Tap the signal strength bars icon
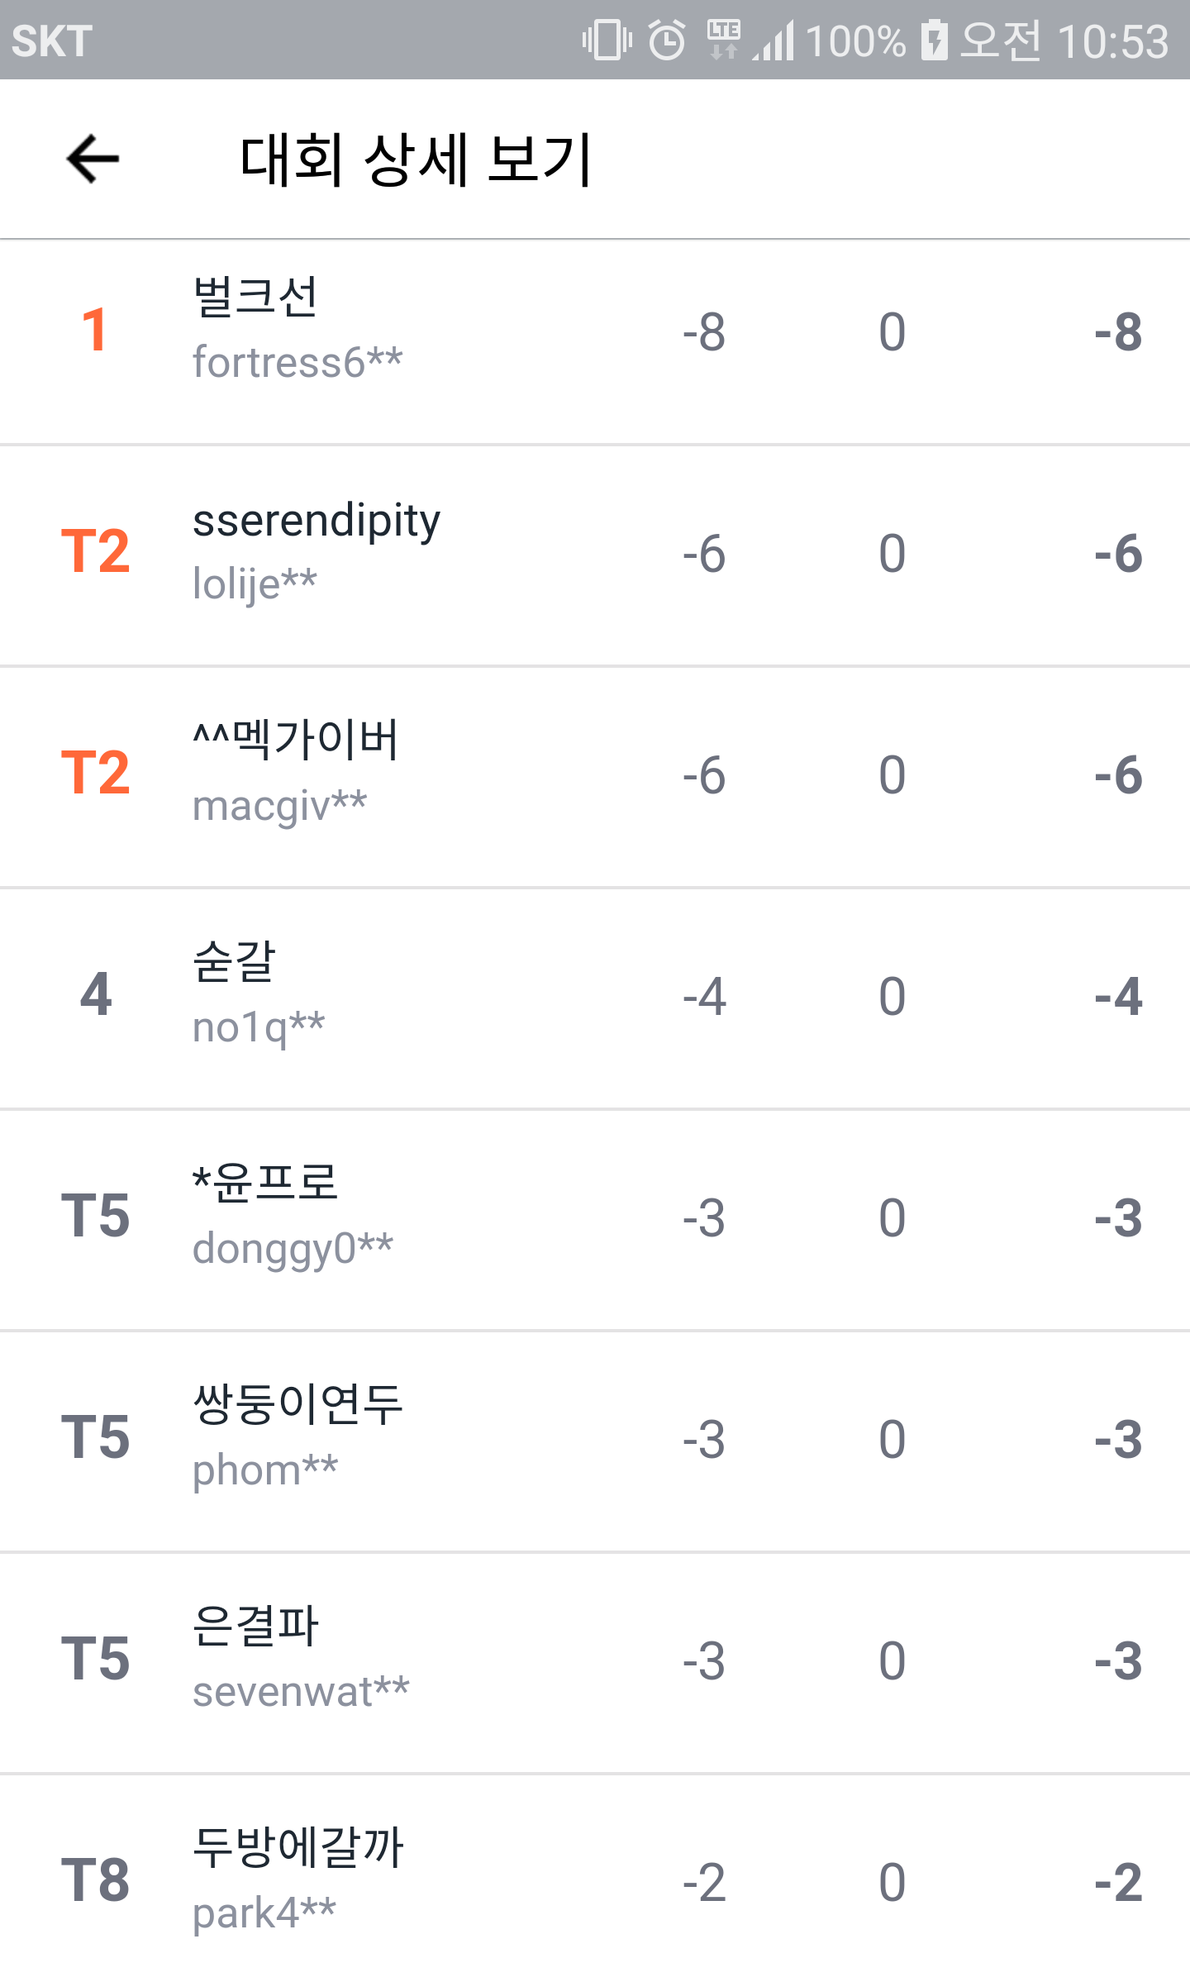Screen dimensions: 1190x1977 pyautogui.click(x=774, y=40)
